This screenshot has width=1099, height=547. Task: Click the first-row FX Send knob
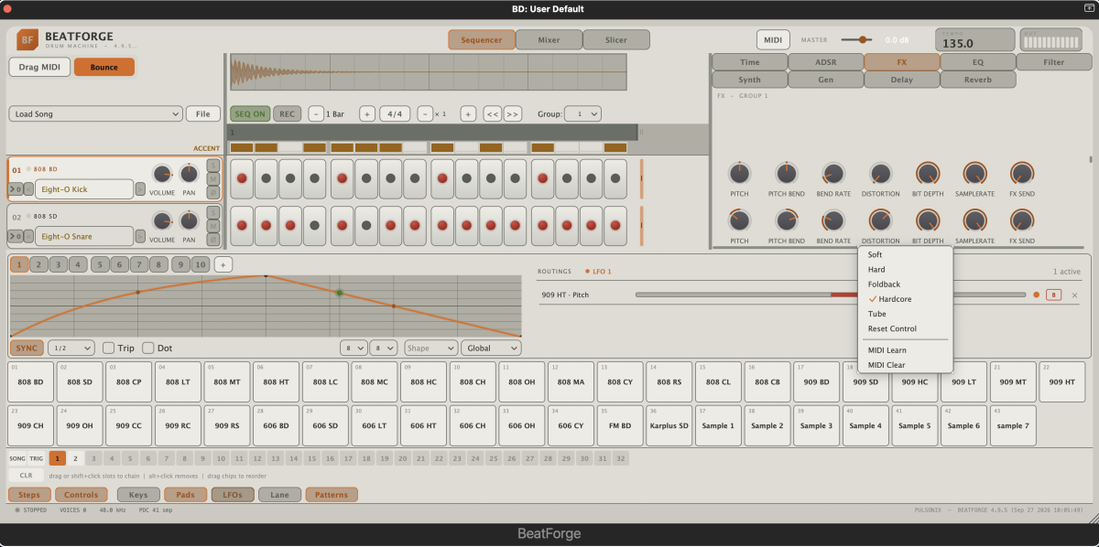[x=1022, y=174]
